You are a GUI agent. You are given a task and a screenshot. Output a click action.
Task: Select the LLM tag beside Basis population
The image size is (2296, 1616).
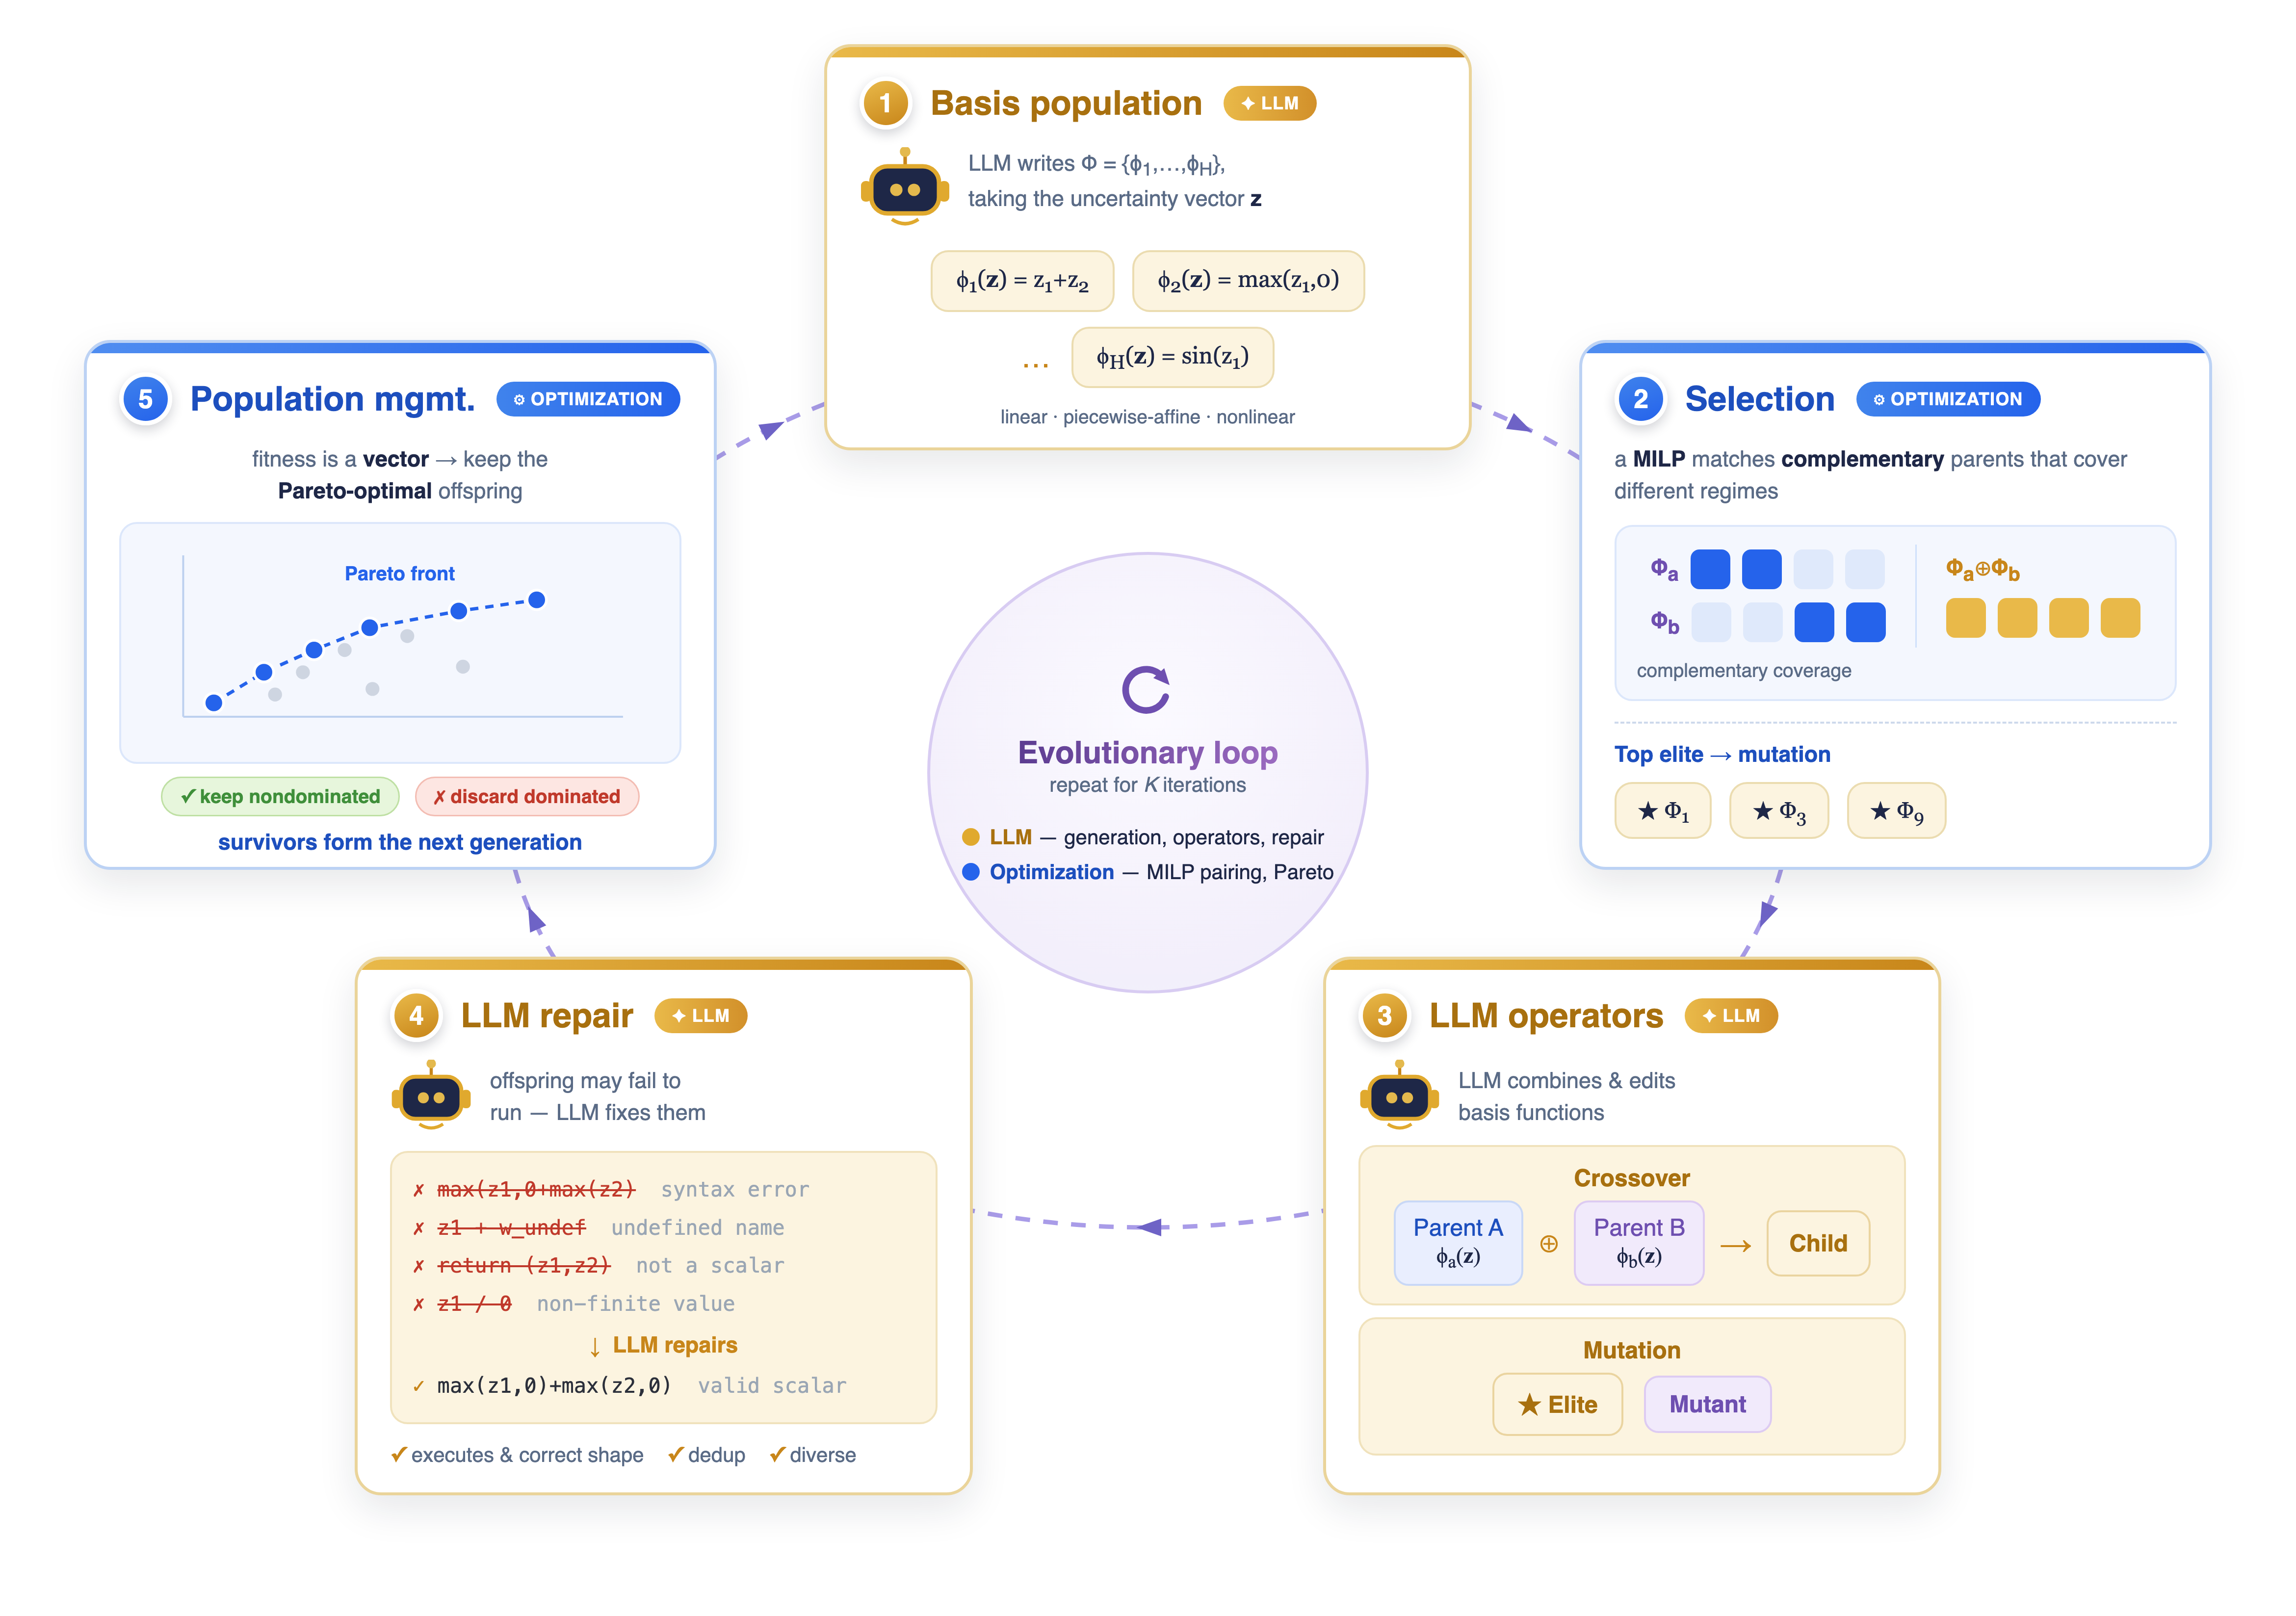tap(1270, 103)
